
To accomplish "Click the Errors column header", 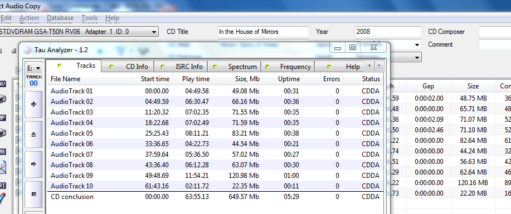I will point(323,79).
